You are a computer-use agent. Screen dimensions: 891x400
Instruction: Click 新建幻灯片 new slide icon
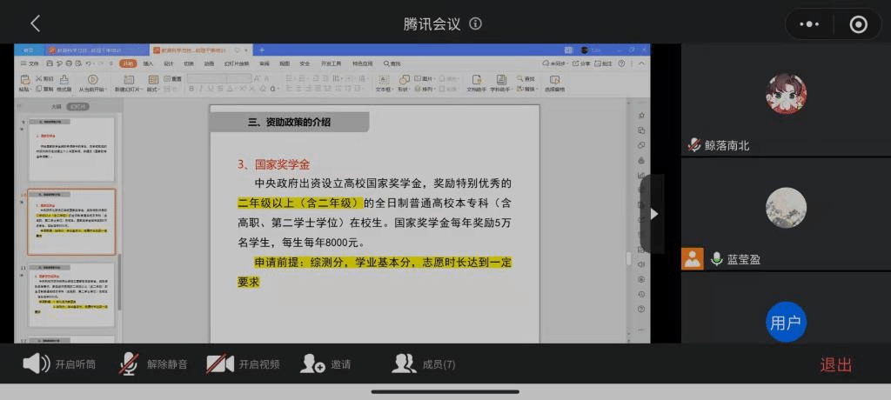tap(128, 83)
